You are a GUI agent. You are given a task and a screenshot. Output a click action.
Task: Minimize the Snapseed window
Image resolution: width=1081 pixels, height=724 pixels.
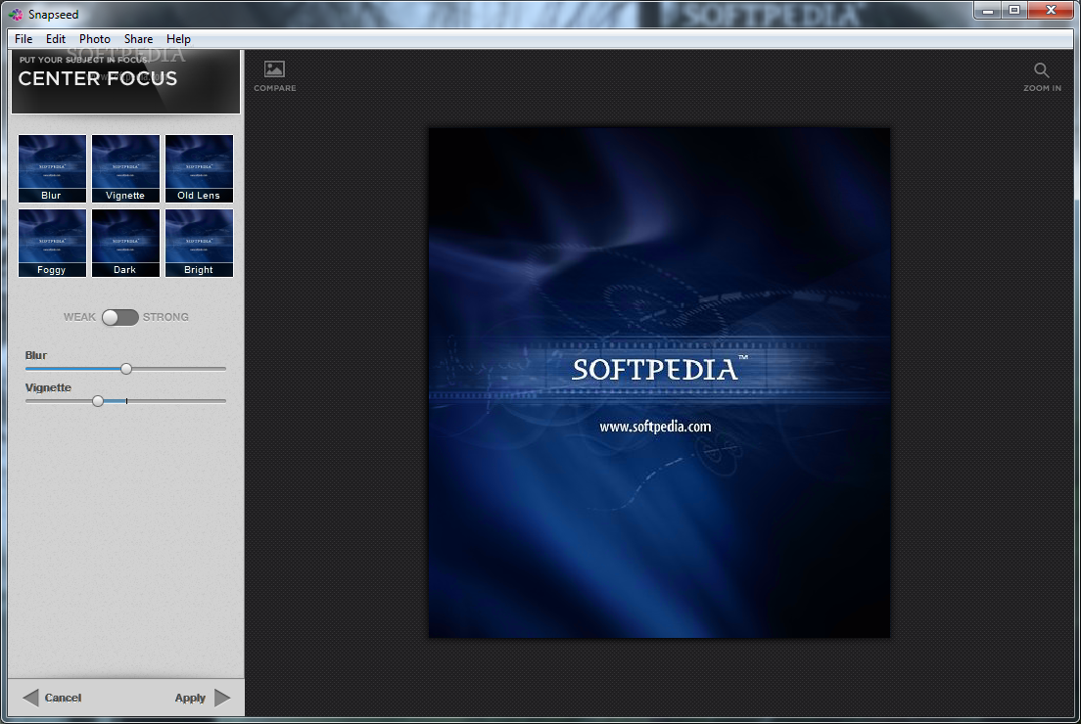point(988,11)
